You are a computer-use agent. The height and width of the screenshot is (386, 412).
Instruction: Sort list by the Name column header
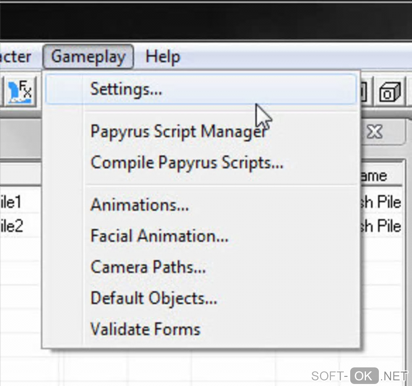coord(376,176)
